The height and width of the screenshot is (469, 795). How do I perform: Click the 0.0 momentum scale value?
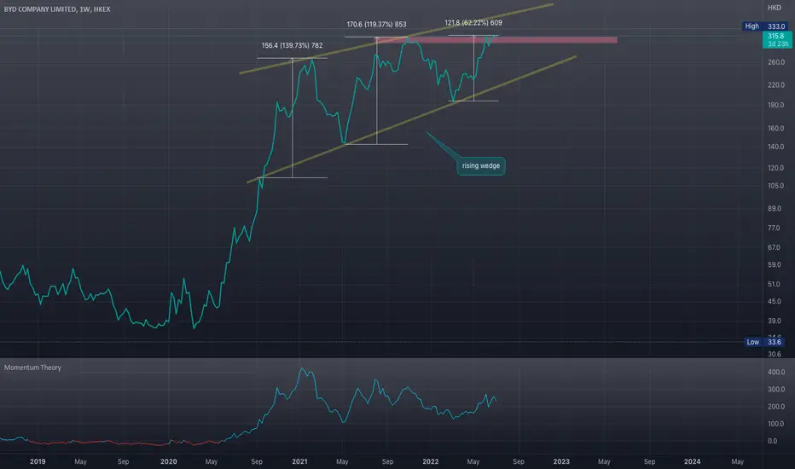pyautogui.click(x=772, y=441)
